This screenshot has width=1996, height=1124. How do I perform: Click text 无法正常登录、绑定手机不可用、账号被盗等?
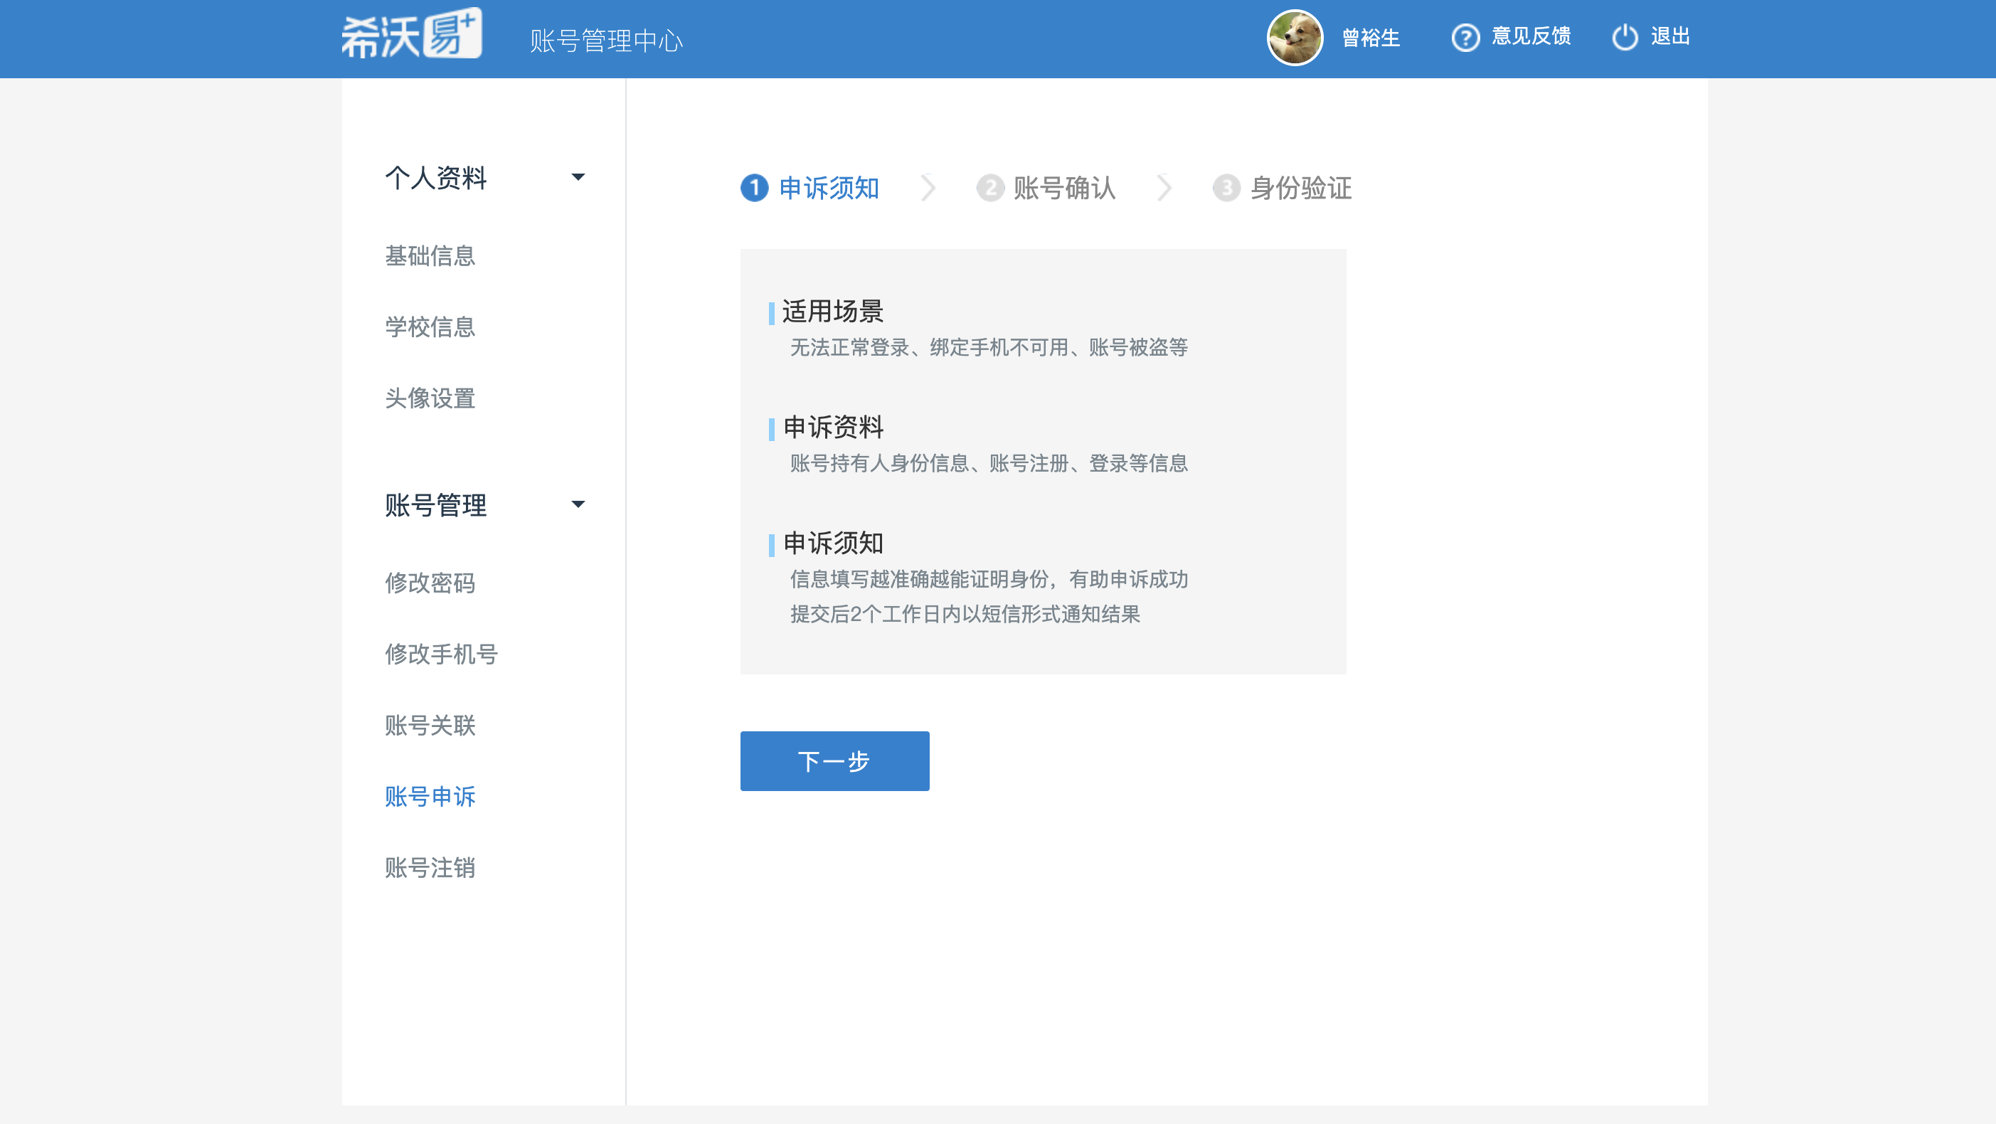(x=989, y=347)
